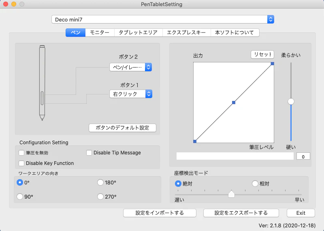Switch to the モニター tab
Image resolution: width=324 pixels, height=231 pixels.
(100, 32)
